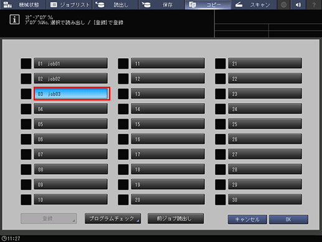This screenshot has height=242, width=322.
Task: Select program slot 11
Action: pos(168,64)
